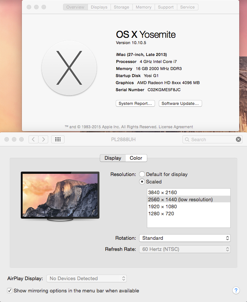Switch to the Displays tab
Viewport: 247px width, 302px height.
99,7
